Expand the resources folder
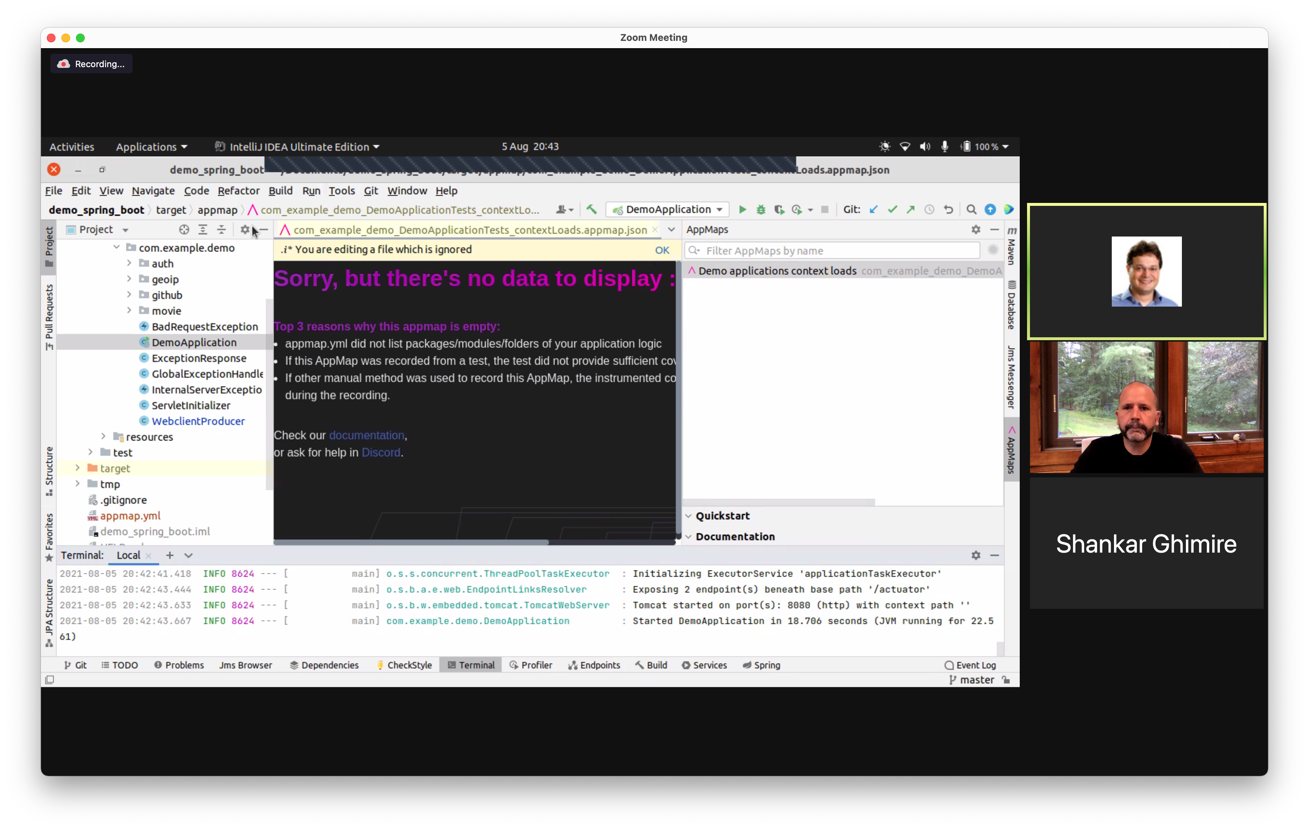This screenshot has height=830, width=1309. pyautogui.click(x=103, y=437)
